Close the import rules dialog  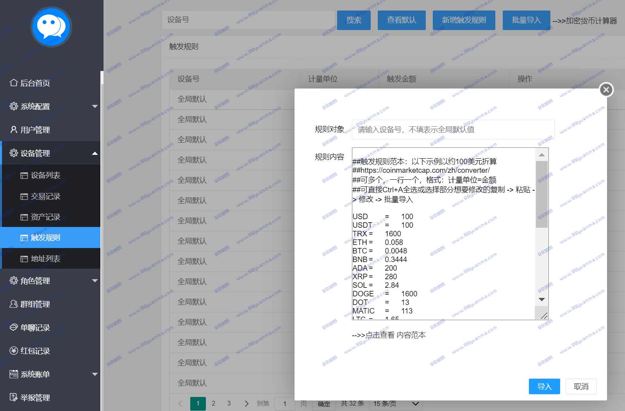(x=606, y=90)
